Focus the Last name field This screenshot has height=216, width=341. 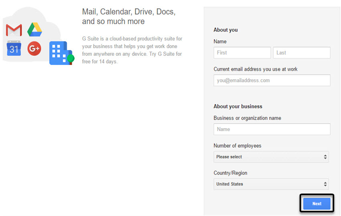[302, 52]
